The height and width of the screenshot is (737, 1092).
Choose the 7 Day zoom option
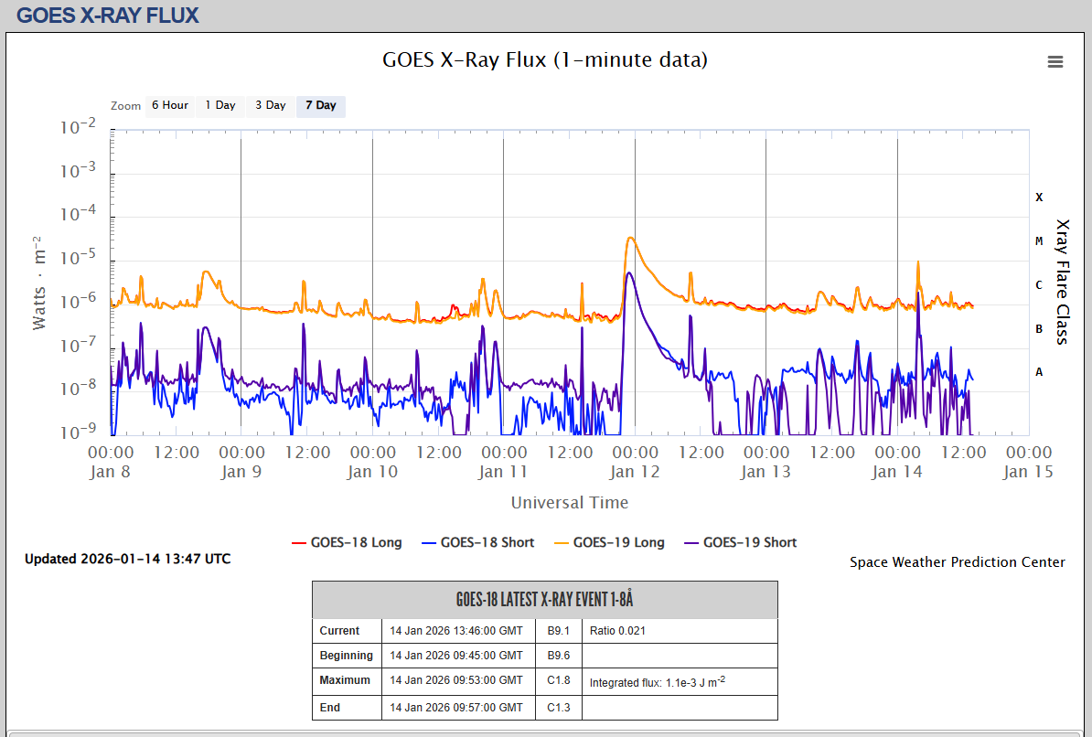320,105
